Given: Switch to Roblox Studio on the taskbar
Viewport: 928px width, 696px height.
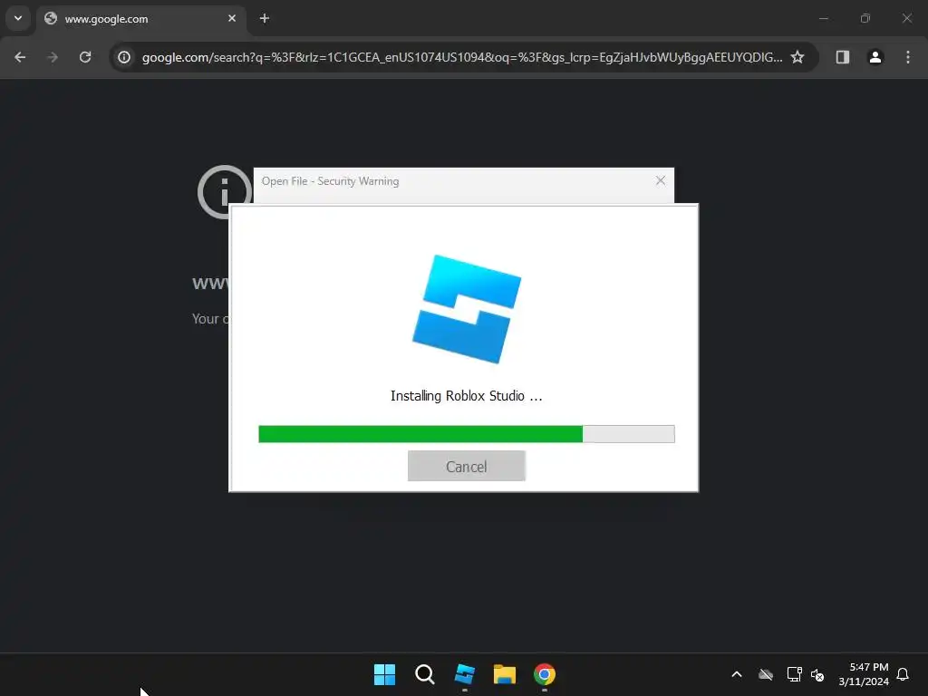Looking at the screenshot, I should pyautogui.click(x=465, y=674).
